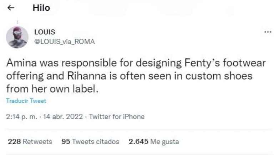Click the LOUIS profile avatar
Viewport: 274px width, 155px height.
tap(17, 37)
